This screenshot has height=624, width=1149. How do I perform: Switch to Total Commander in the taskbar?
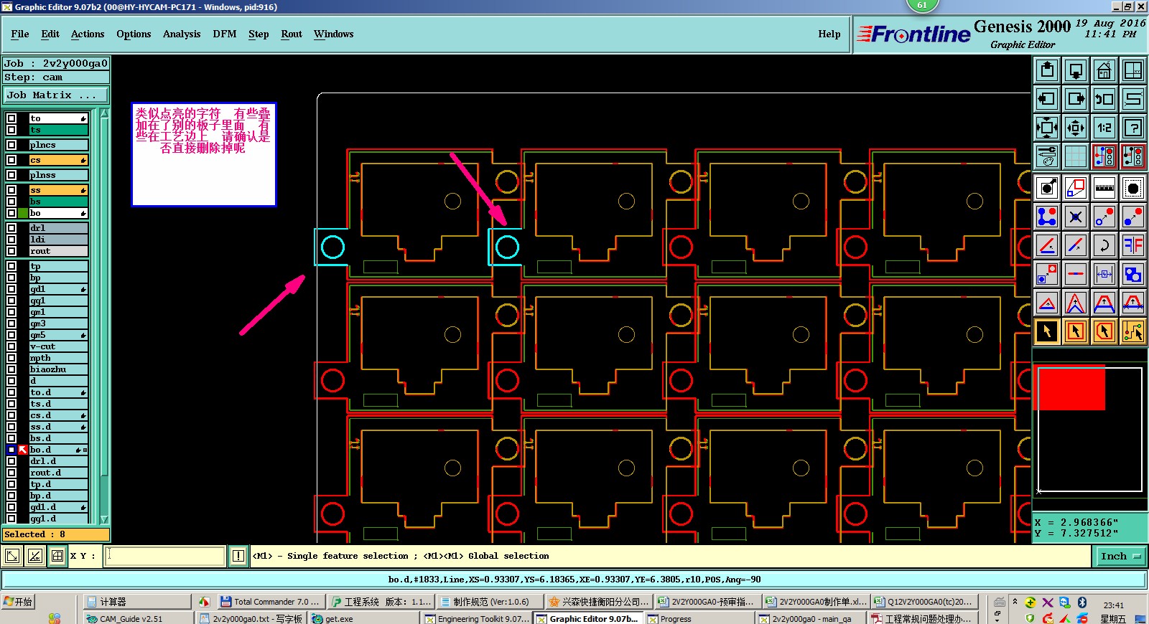[x=271, y=602]
